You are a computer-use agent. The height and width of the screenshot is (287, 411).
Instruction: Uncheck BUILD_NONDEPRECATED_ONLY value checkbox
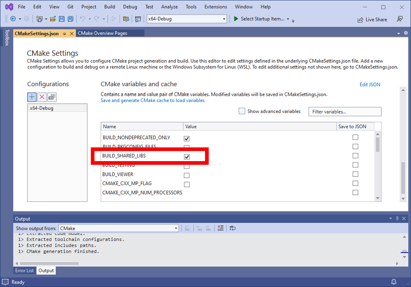(x=187, y=138)
